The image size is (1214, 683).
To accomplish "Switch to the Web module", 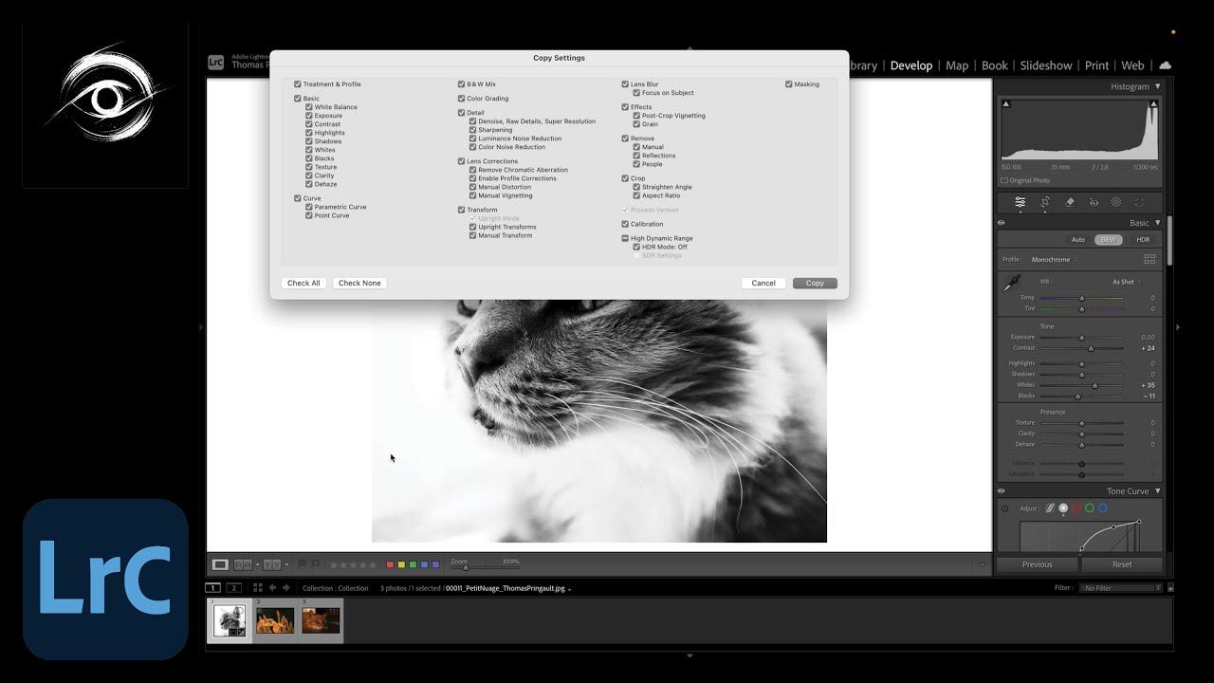I will 1132,65.
